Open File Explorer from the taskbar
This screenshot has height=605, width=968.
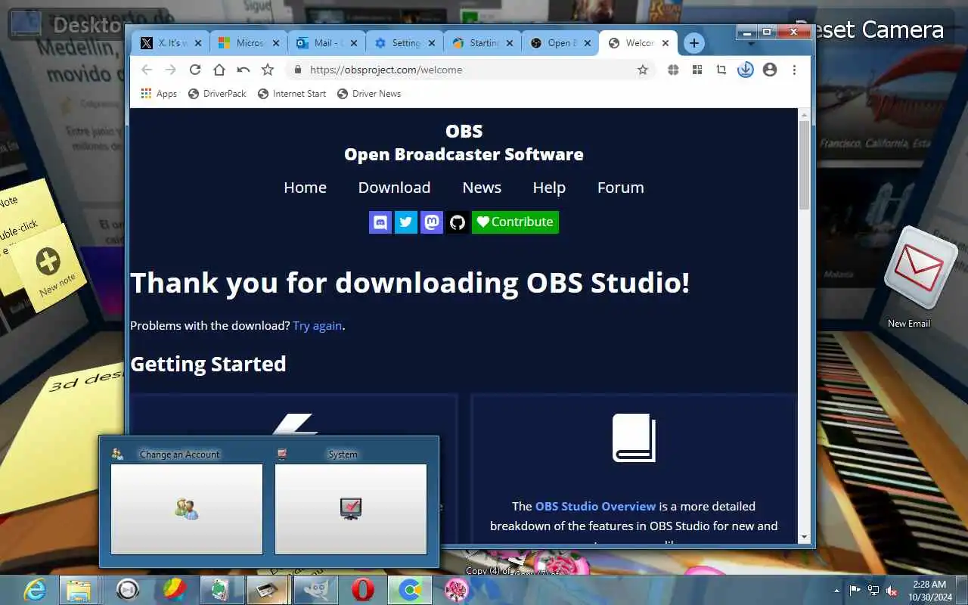coord(78,590)
